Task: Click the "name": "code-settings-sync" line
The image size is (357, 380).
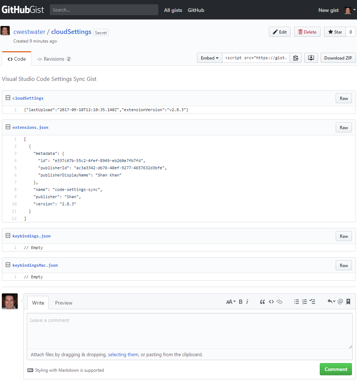Action: click(68, 189)
